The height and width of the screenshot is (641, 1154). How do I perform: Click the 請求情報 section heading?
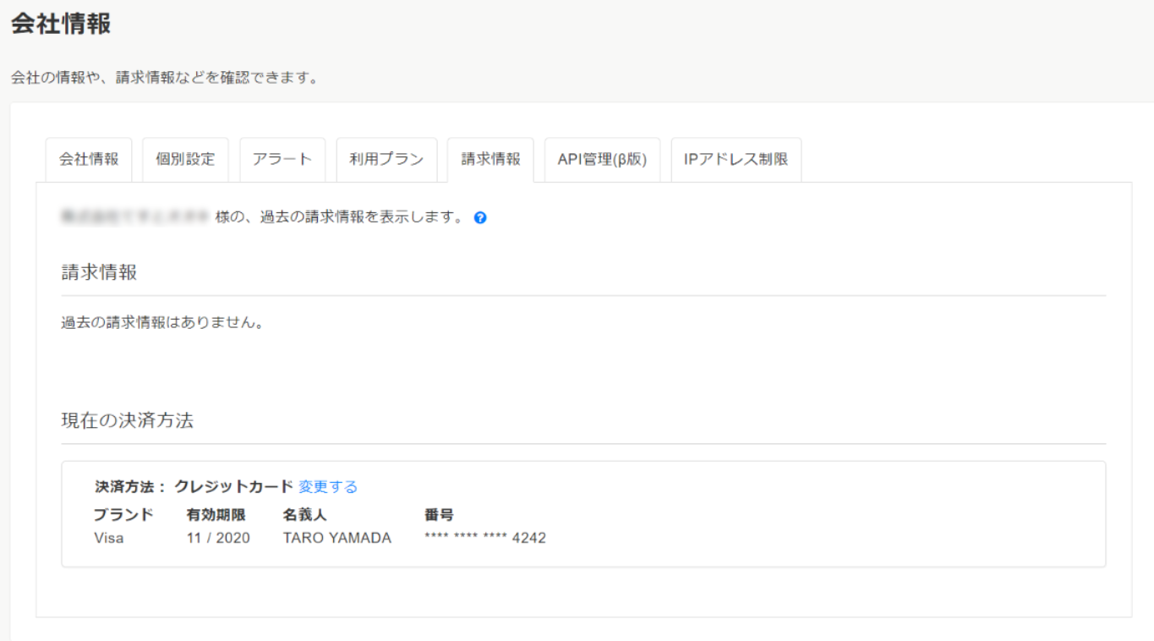point(99,272)
